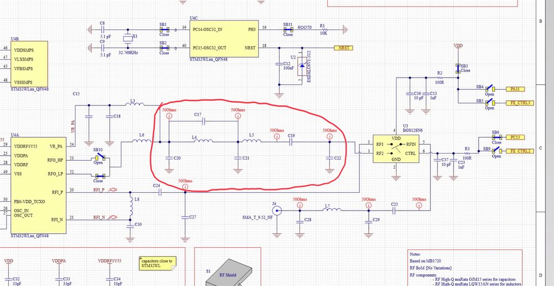Select inductor L8 between RFI_P and RFI_N
The width and height of the screenshot is (554, 286).
131,206
